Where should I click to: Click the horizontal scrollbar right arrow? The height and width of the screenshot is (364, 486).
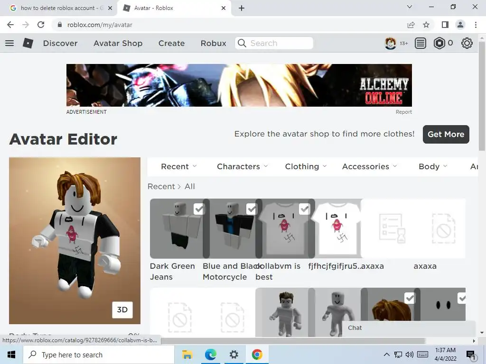[x=474, y=341]
